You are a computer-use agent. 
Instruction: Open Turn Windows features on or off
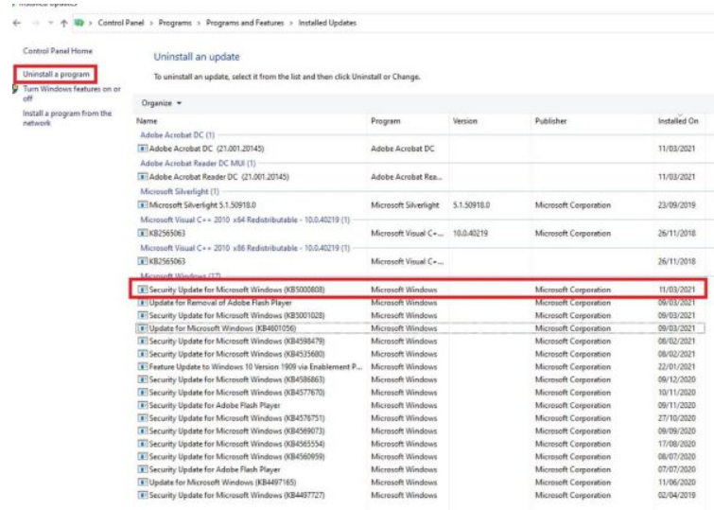(x=72, y=94)
